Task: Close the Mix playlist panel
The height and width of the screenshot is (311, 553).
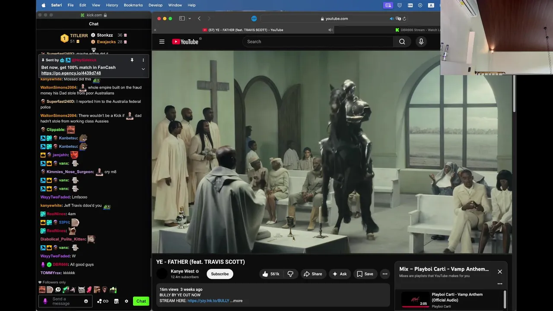Action: point(500,272)
